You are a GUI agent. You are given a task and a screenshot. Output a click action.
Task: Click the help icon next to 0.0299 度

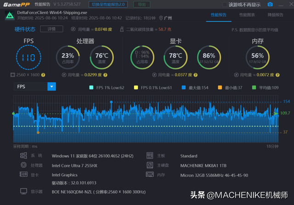(x=105, y=75)
